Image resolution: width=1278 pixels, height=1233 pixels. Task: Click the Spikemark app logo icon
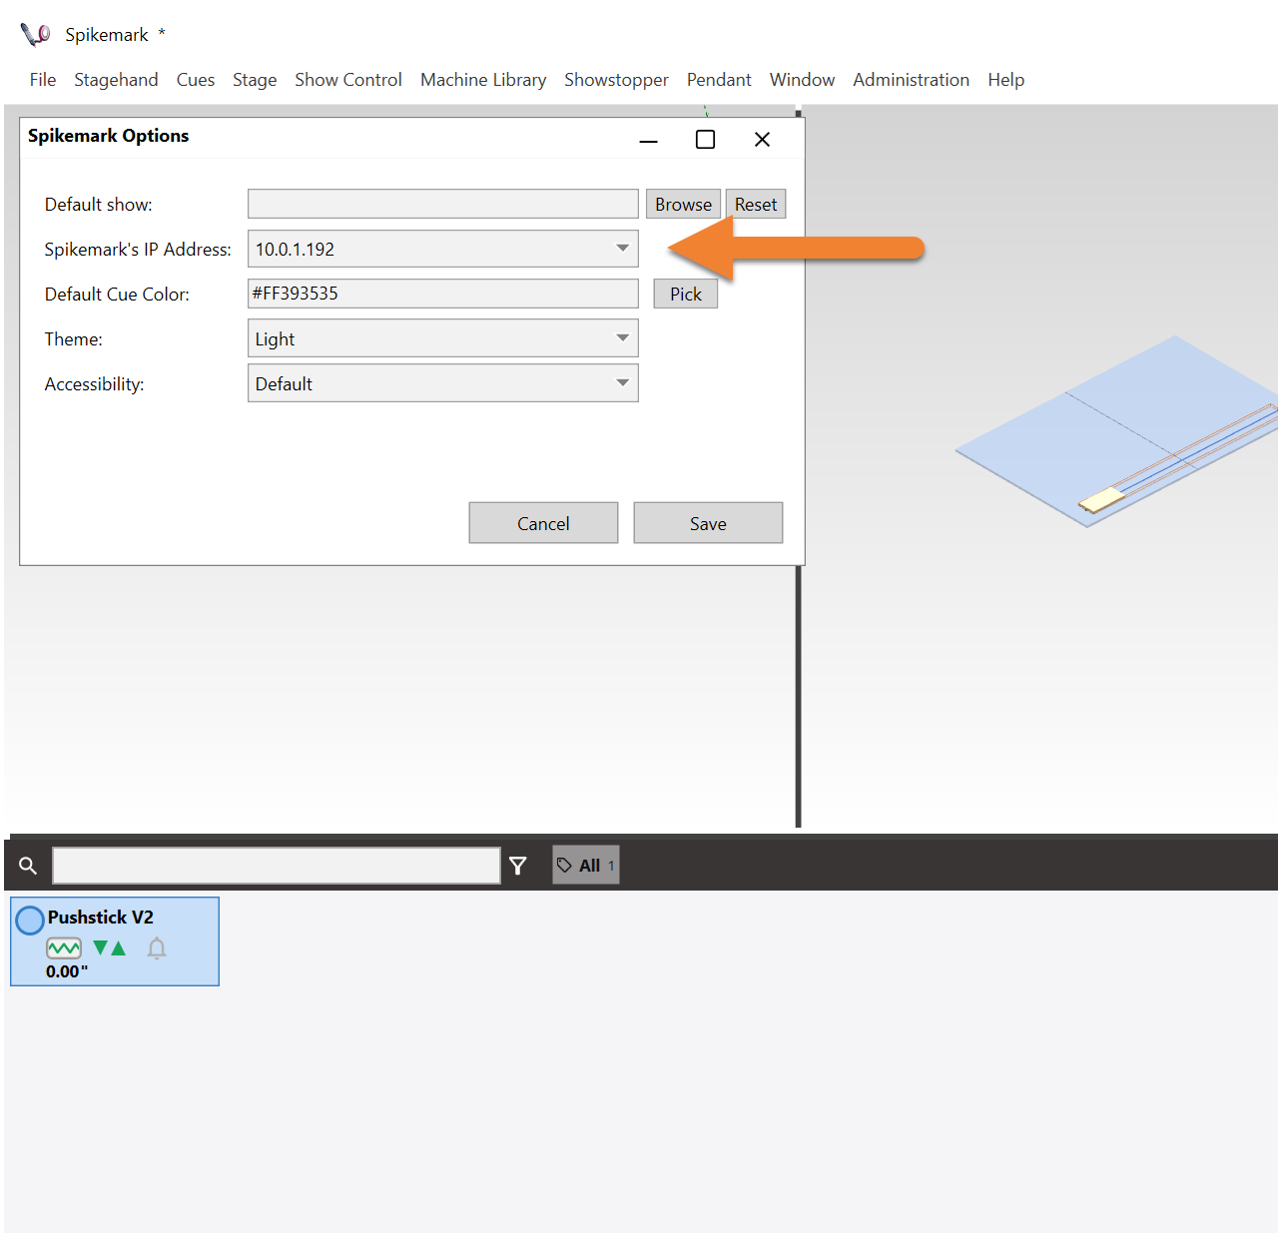coord(35,35)
